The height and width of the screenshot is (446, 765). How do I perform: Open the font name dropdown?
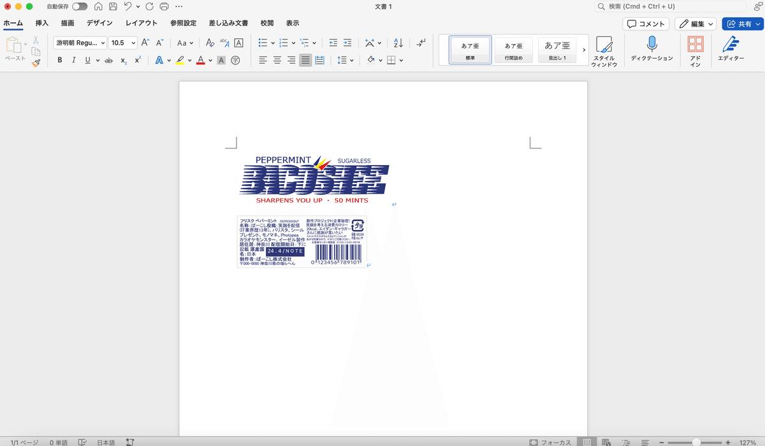point(103,43)
